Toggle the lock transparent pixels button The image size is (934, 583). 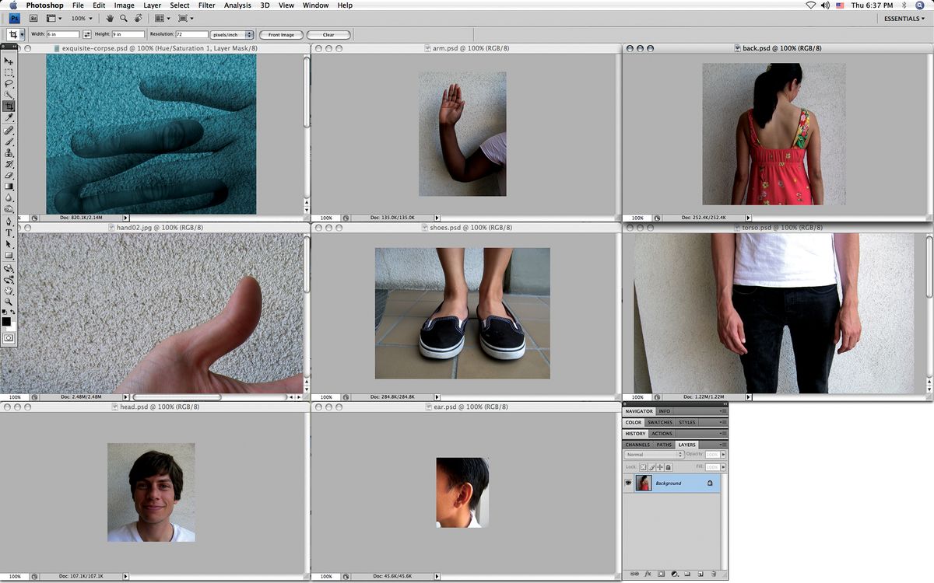[643, 467]
